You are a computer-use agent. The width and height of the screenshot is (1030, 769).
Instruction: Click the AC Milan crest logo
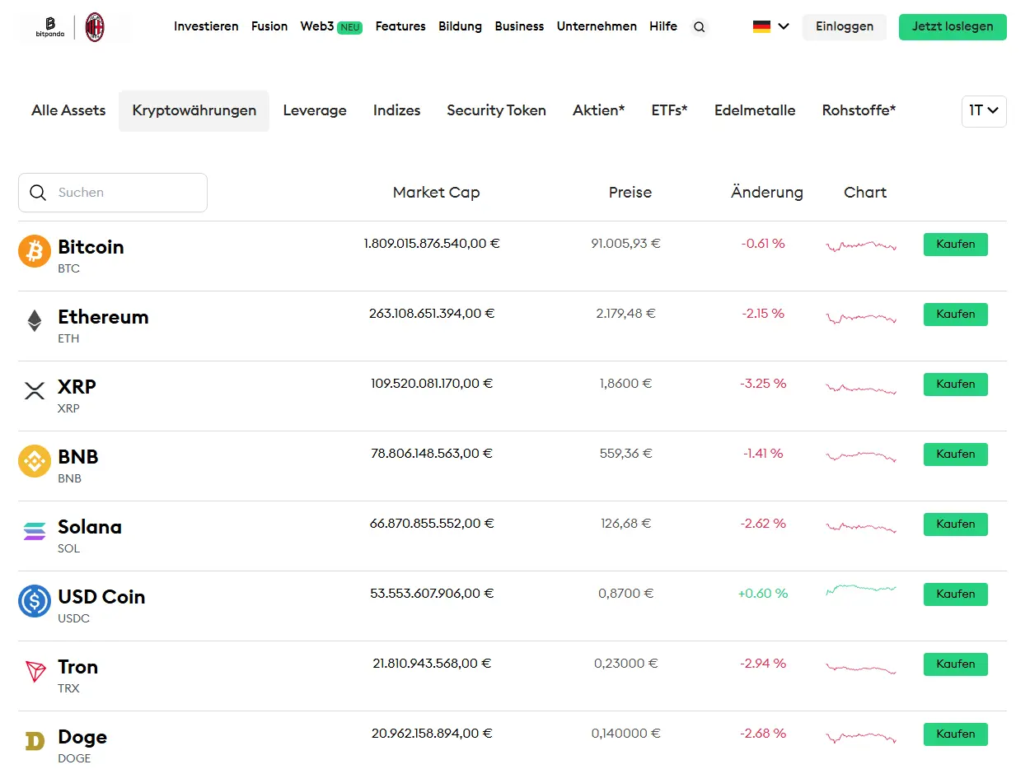[95, 27]
